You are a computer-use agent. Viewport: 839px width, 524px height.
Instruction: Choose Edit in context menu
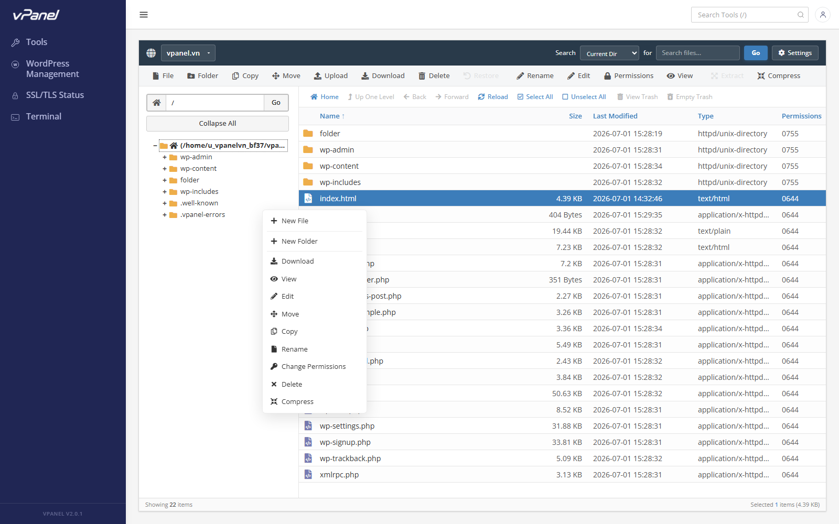[x=315, y=297]
